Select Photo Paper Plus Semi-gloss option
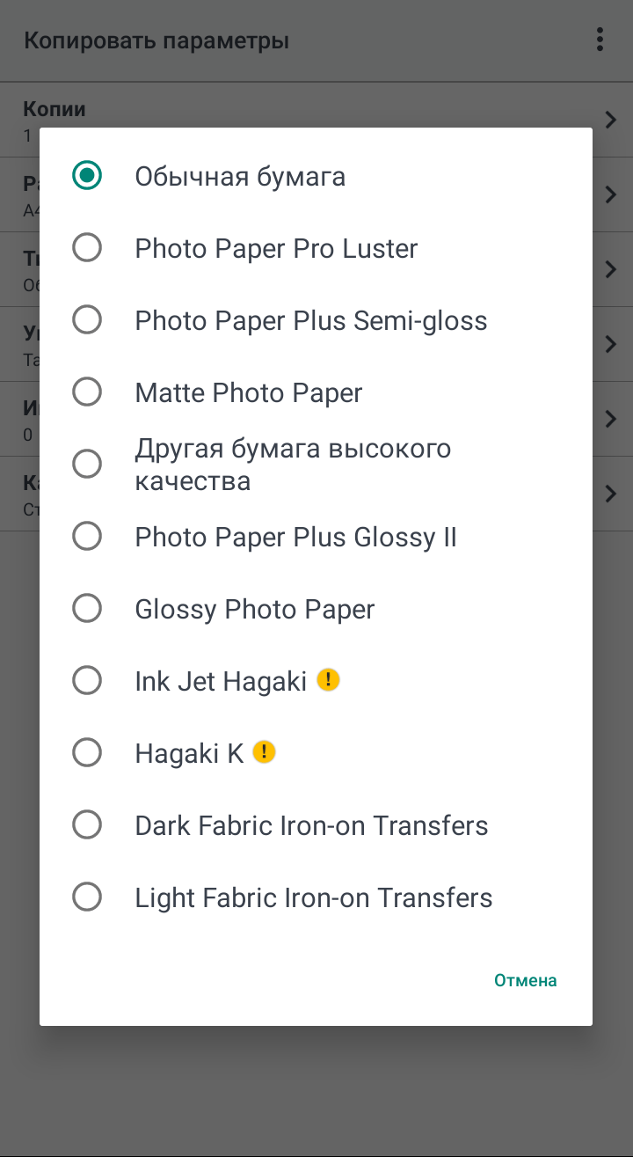This screenshot has width=633, height=1157. [87, 320]
